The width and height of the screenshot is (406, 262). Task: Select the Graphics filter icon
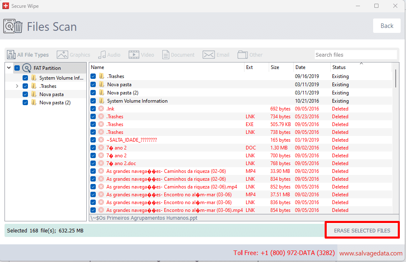pos(62,55)
